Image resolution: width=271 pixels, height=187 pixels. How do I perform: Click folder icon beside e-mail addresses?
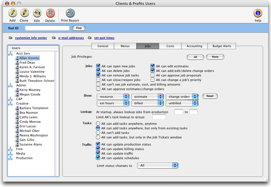coord(54,38)
